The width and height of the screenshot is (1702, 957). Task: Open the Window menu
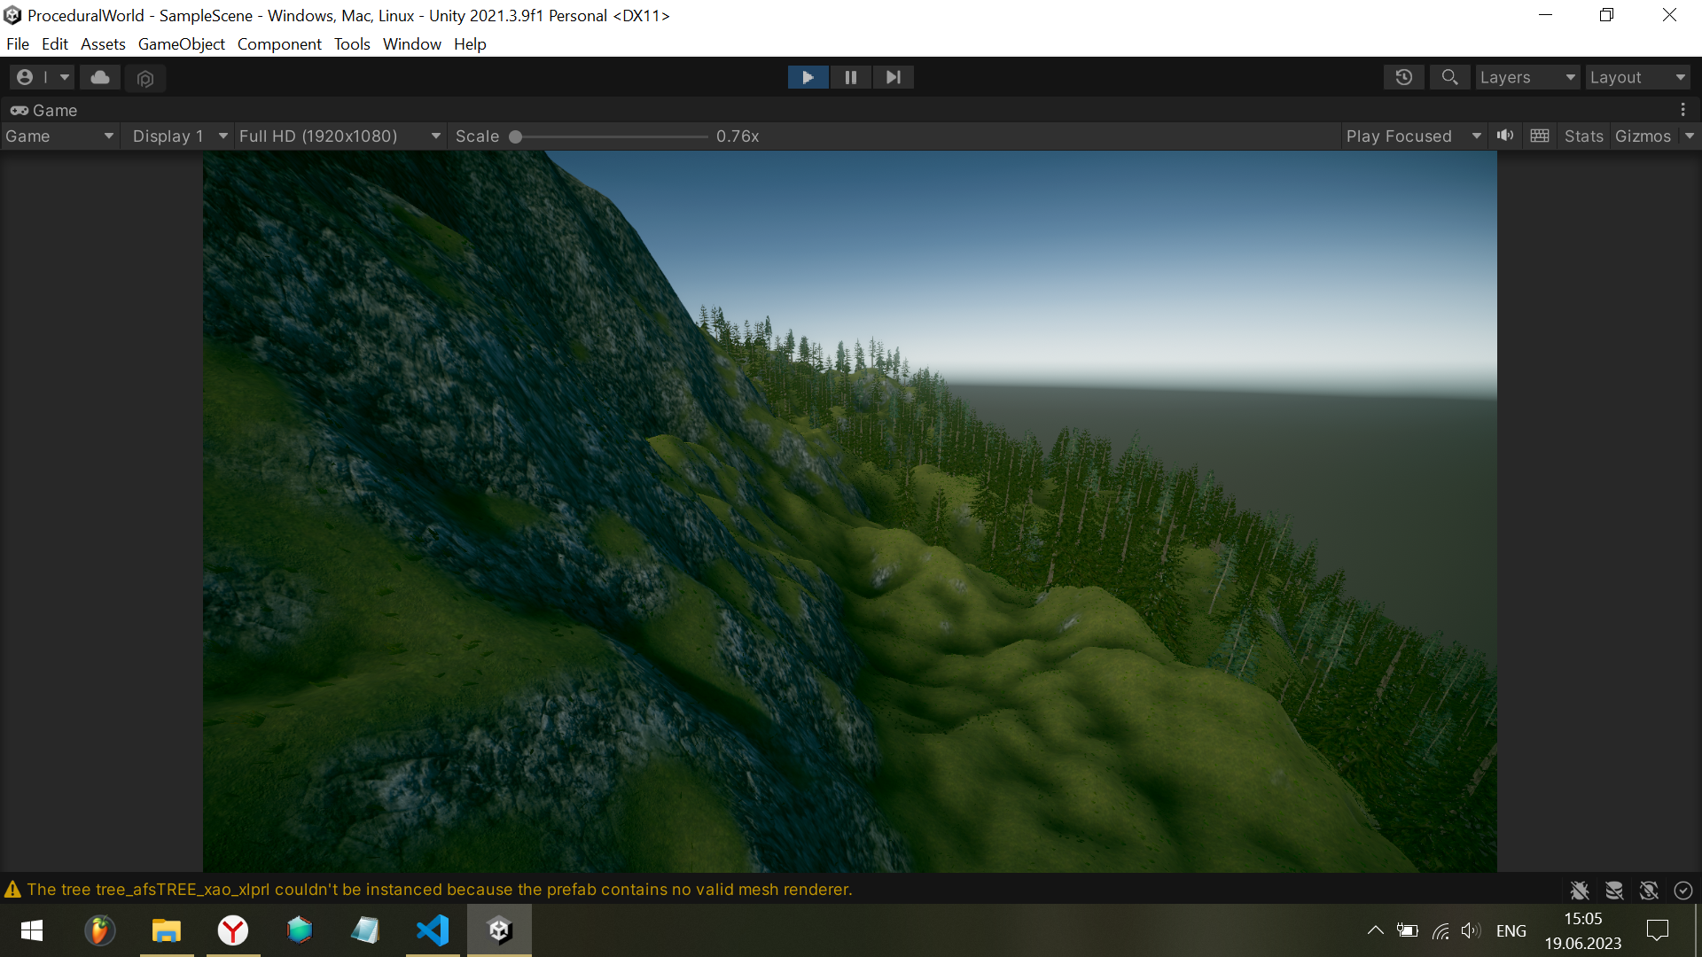(411, 44)
